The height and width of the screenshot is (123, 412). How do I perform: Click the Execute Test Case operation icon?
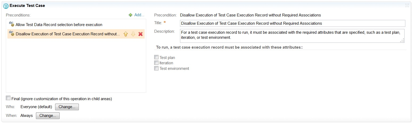(x=6, y=6)
